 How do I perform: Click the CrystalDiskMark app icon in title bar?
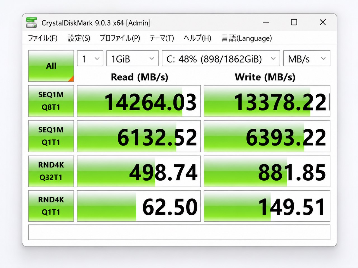31,23
